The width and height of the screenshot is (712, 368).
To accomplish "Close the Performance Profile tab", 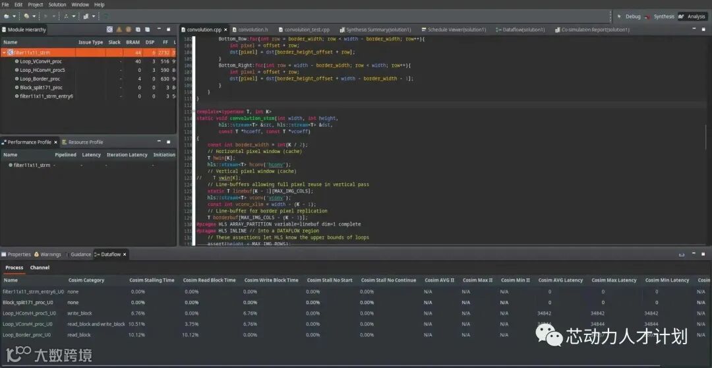I will pos(56,142).
